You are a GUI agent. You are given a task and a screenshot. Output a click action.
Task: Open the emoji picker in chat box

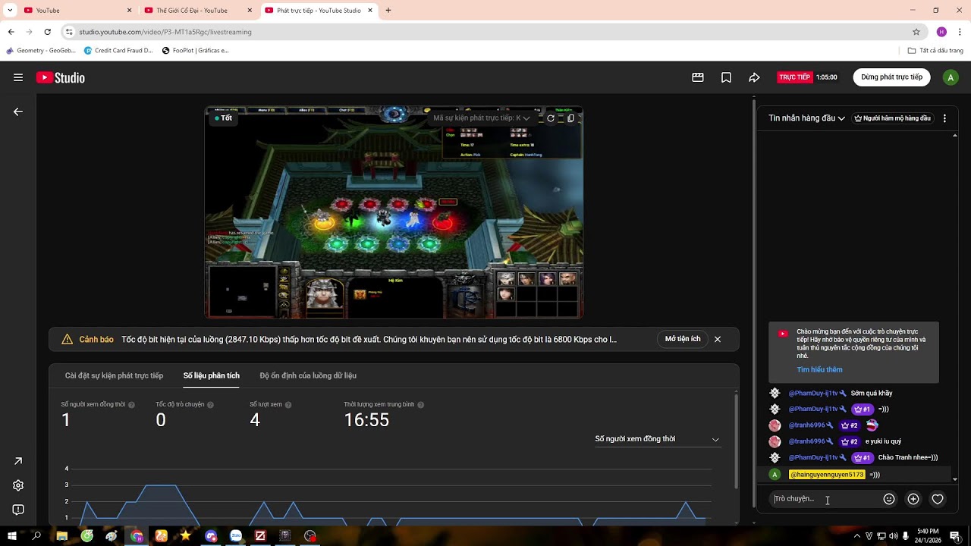(x=889, y=499)
